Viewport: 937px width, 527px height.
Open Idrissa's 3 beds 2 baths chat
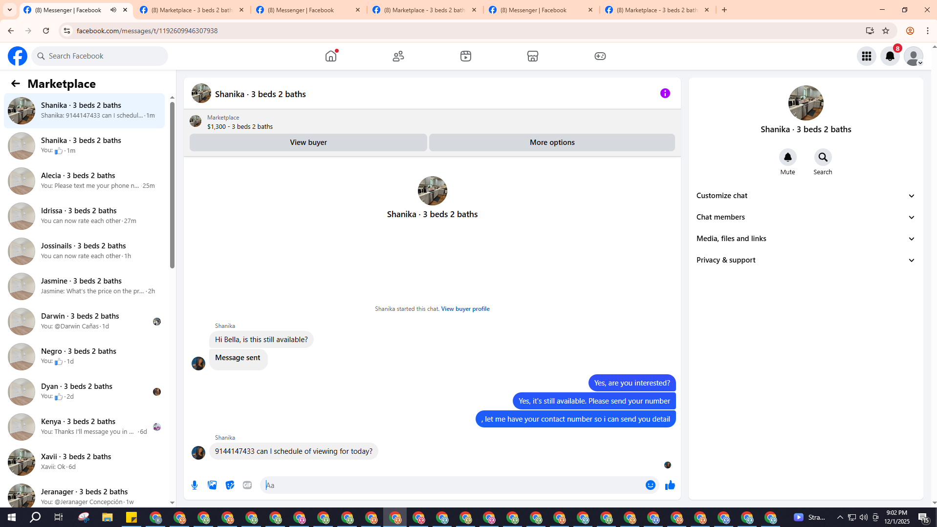point(85,216)
